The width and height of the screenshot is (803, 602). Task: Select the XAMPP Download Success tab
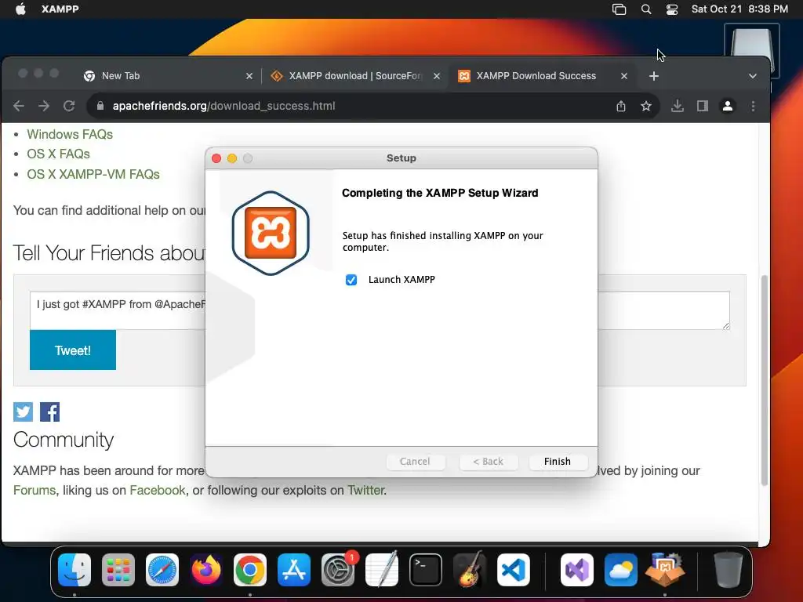point(538,76)
